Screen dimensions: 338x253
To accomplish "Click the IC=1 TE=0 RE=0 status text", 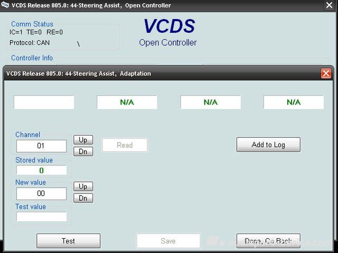I will point(36,32).
